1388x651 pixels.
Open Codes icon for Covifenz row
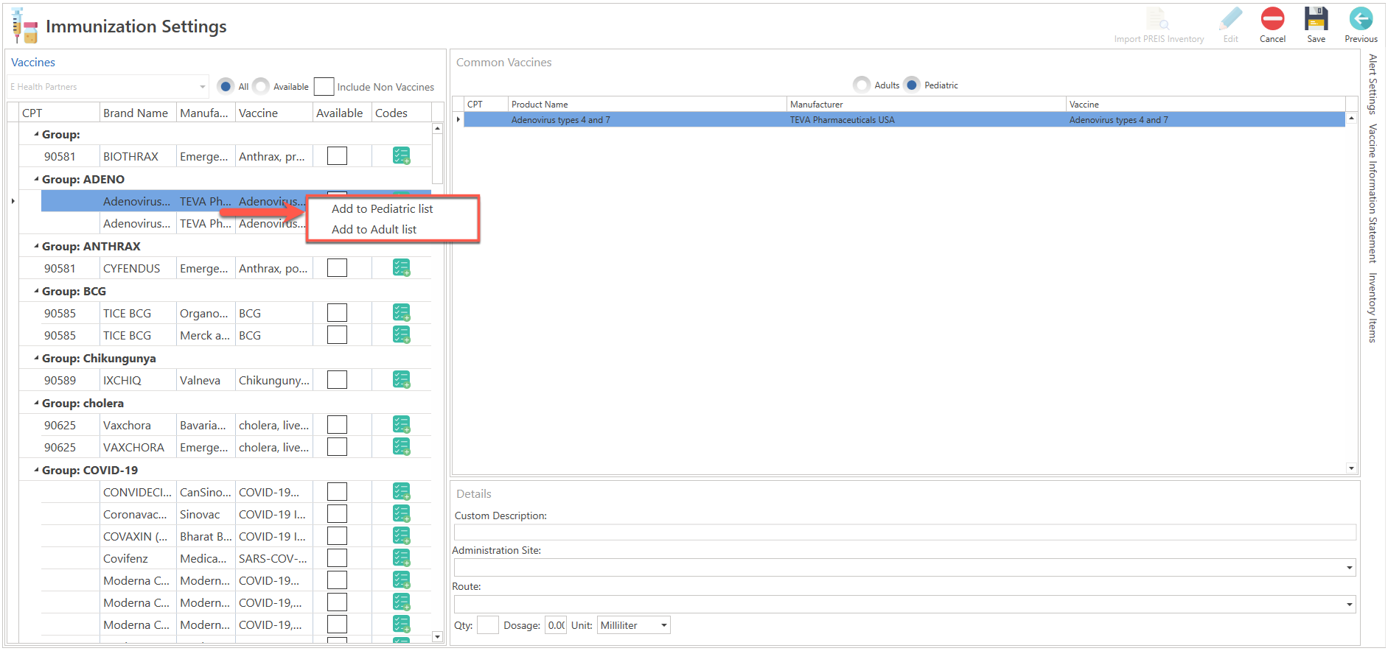[x=401, y=558]
